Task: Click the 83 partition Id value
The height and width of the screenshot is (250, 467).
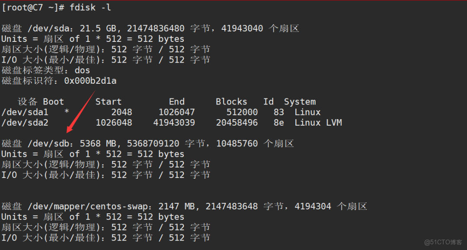Action: tap(278, 112)
